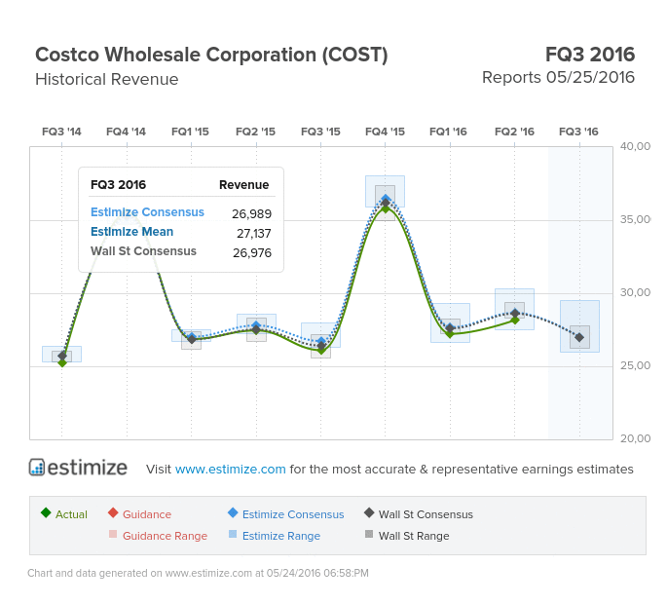The image size is (667, 604).
Task: Click the Wall St Range gray square swatch
Action: tap(369, 534)
